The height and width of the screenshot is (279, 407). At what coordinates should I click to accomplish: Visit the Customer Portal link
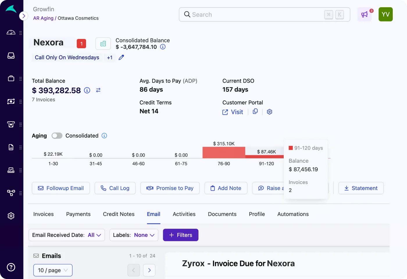[233, 112]
